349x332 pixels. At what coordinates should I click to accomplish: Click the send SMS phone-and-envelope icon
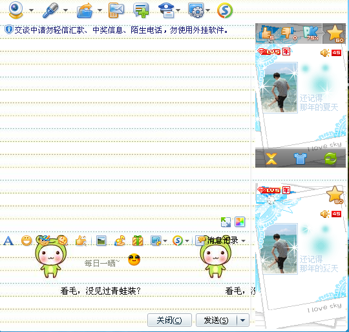pos(116,10)
